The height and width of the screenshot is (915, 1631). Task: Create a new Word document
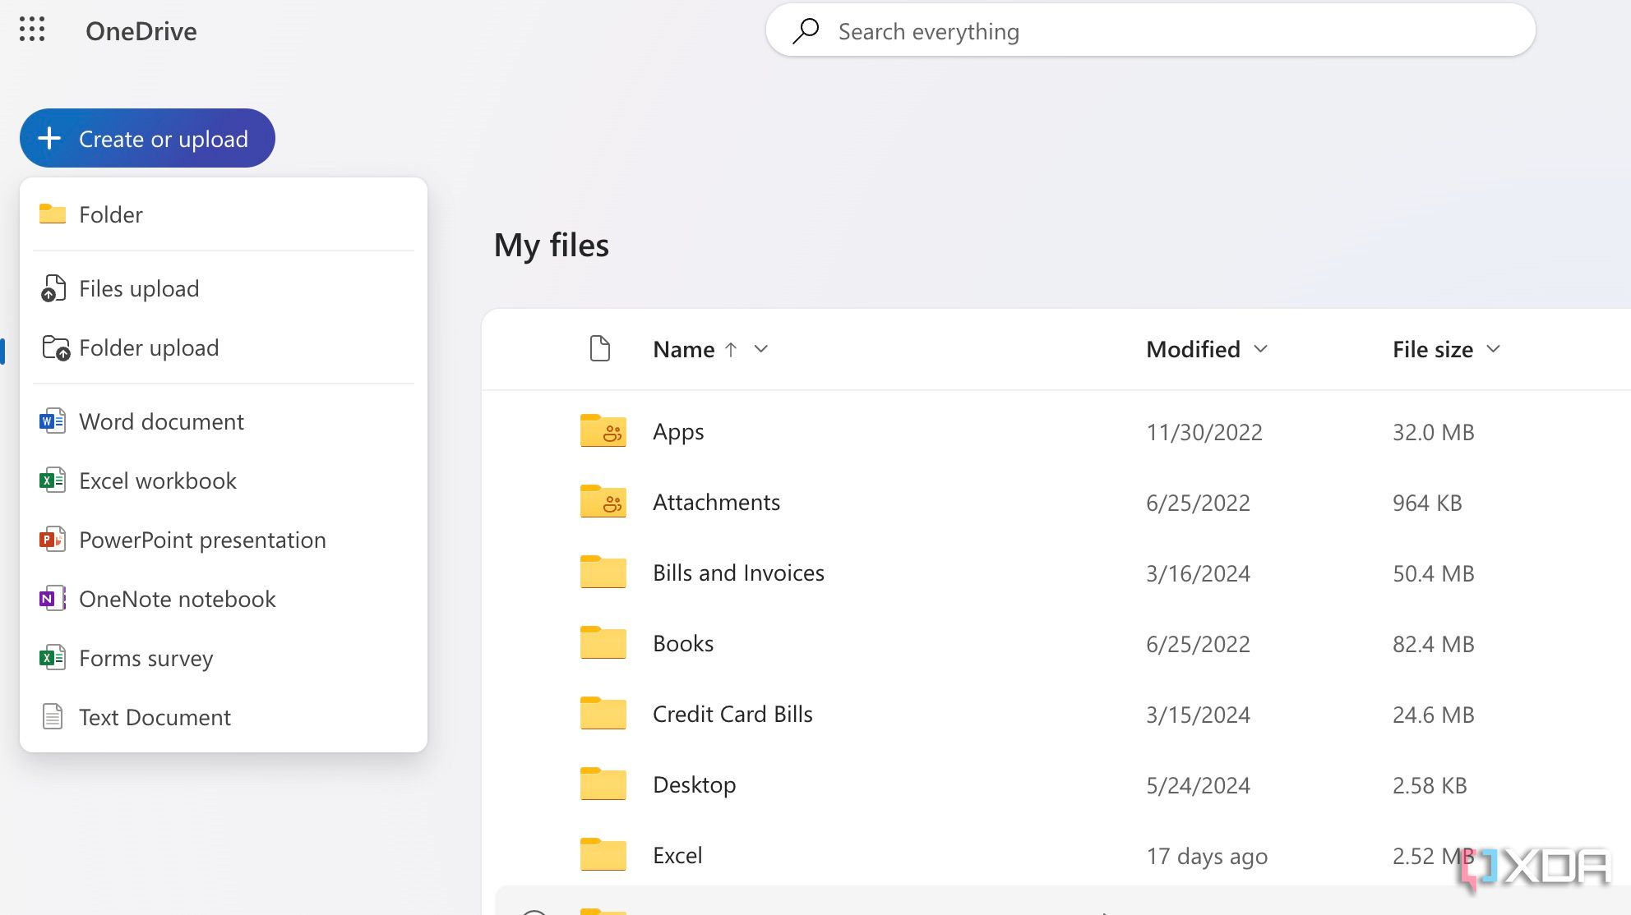pos(224,421)
